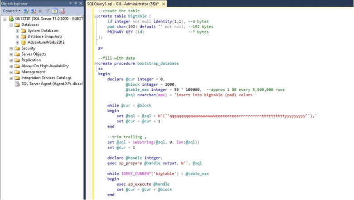Select System Databases tree item
This screenshot has height=200, width=354.
(x=43, y=30)
